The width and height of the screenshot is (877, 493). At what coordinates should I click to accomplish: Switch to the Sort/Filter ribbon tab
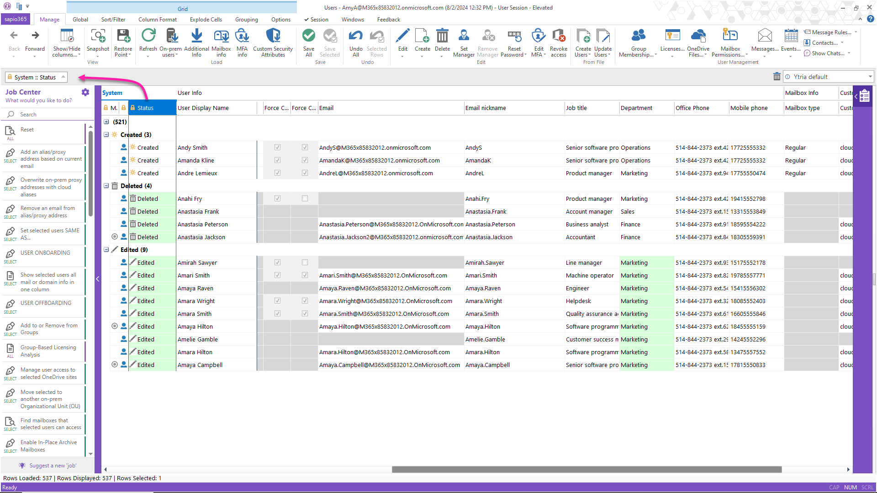pyautogui.click(x=113, y=20)
